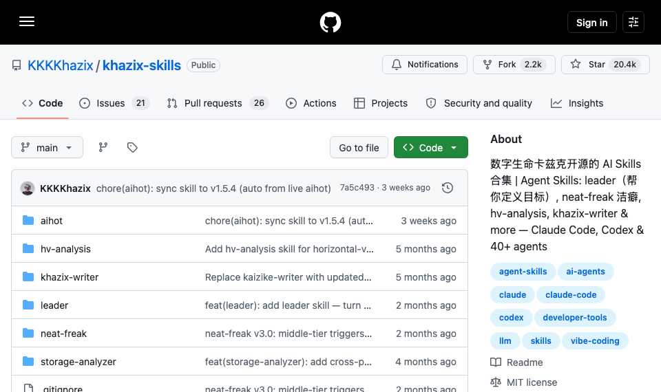Screen dimensions: 661x392
Task: Open latest commit message chore(aihot) sync skill
Action: (213, 188)
